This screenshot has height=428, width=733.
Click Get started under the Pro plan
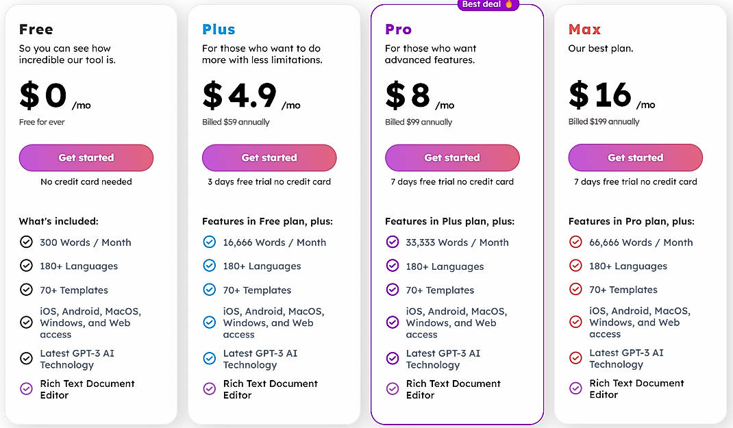pyautogui.click(x=452, y=158)
